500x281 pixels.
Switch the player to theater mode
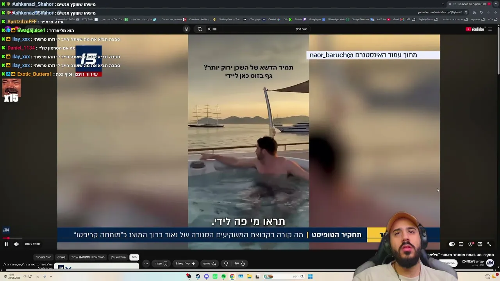(480, 244)
